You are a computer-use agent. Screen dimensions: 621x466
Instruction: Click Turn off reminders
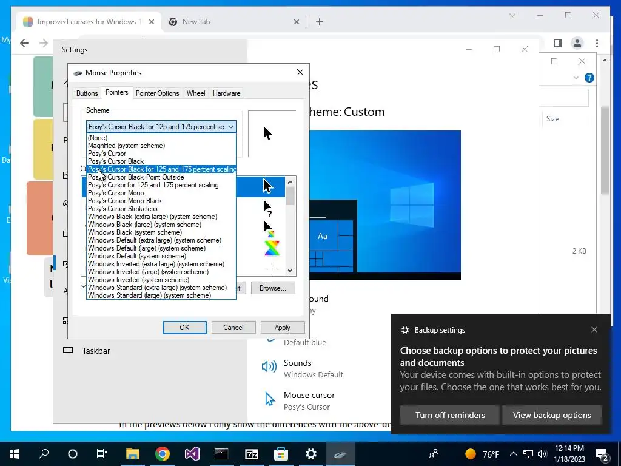(x=450, y=415)
